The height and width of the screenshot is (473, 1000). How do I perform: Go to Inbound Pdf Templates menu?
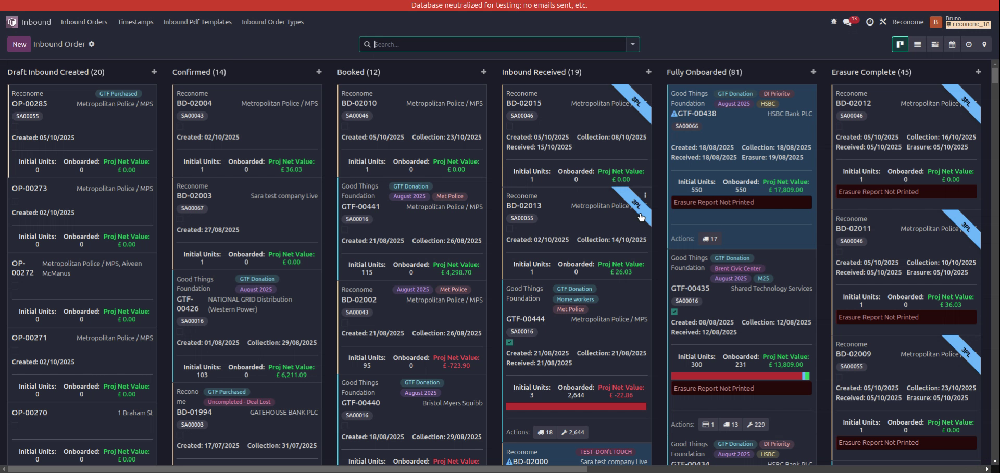[x=197, y=22]
